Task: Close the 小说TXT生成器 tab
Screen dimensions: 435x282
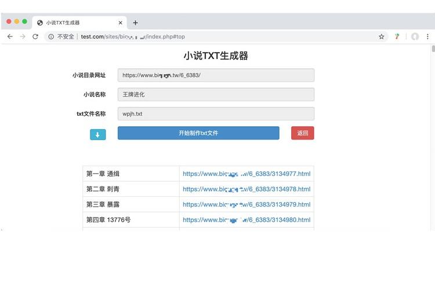Action: pos(121,23)
